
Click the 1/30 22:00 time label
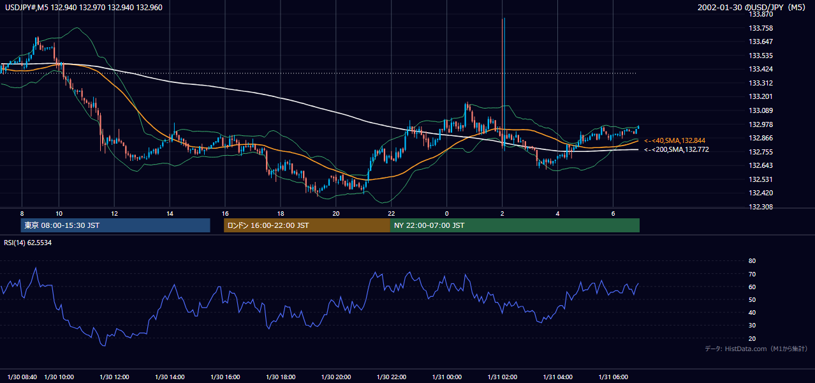pos(392,377)
